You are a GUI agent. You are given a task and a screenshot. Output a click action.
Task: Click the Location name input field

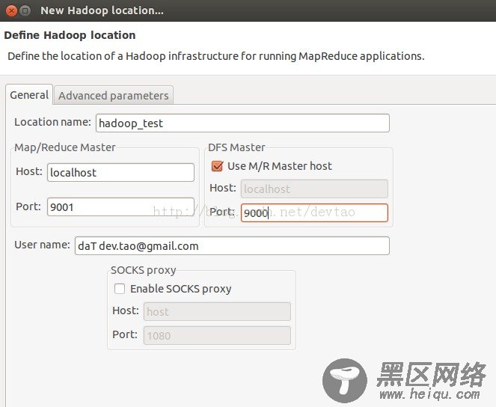[242, 123]
